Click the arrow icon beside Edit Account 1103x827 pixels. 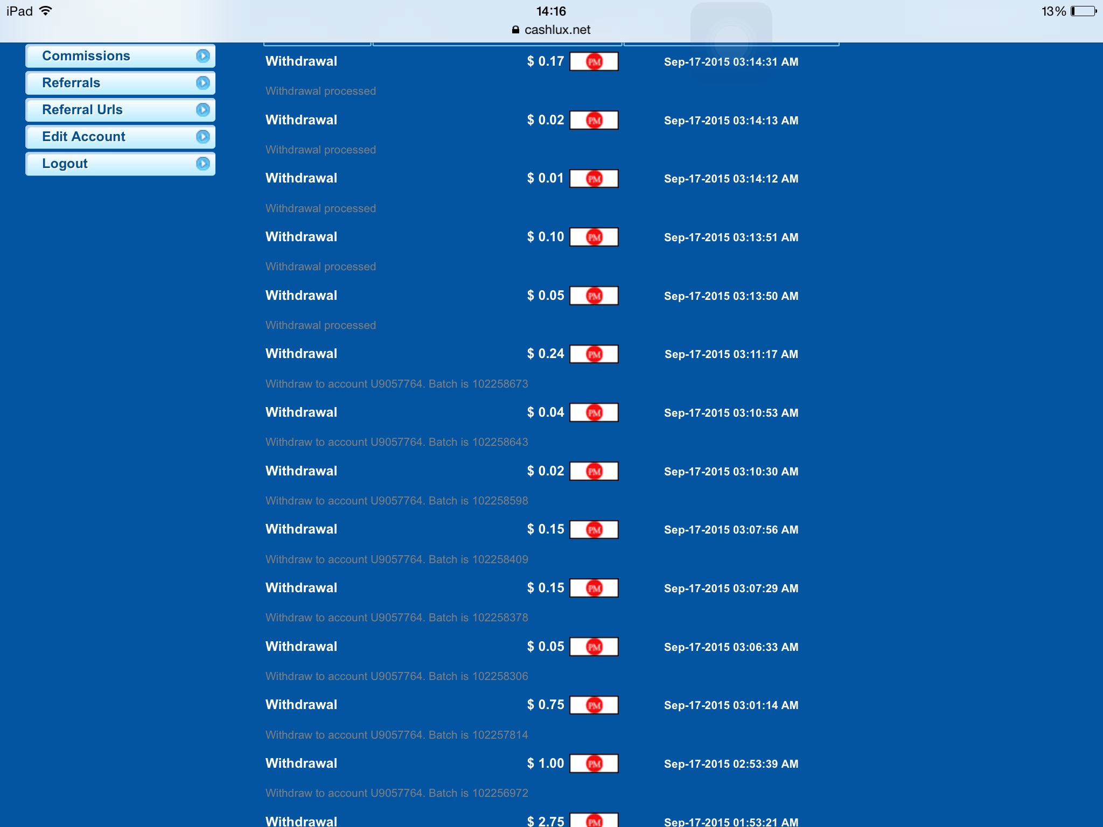click(203, 137)
